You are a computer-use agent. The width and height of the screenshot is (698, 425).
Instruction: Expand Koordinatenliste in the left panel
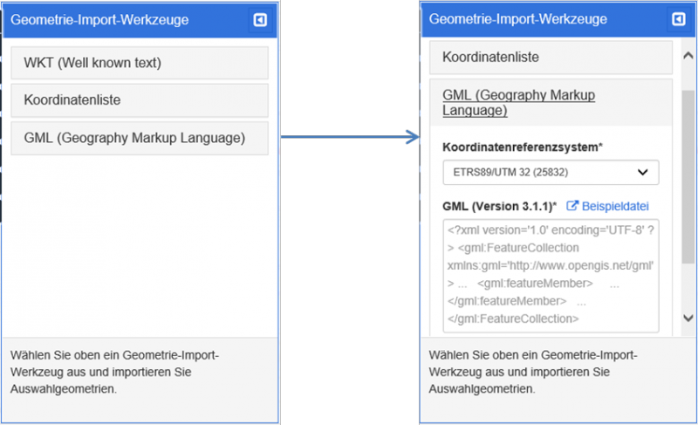(x=140, y=100)
